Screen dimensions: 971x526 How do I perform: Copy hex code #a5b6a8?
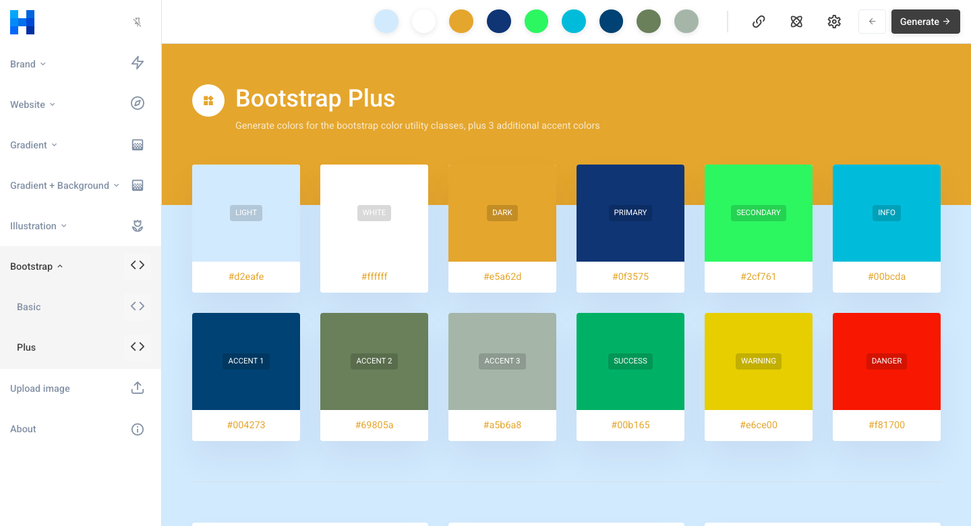(502, 425)
